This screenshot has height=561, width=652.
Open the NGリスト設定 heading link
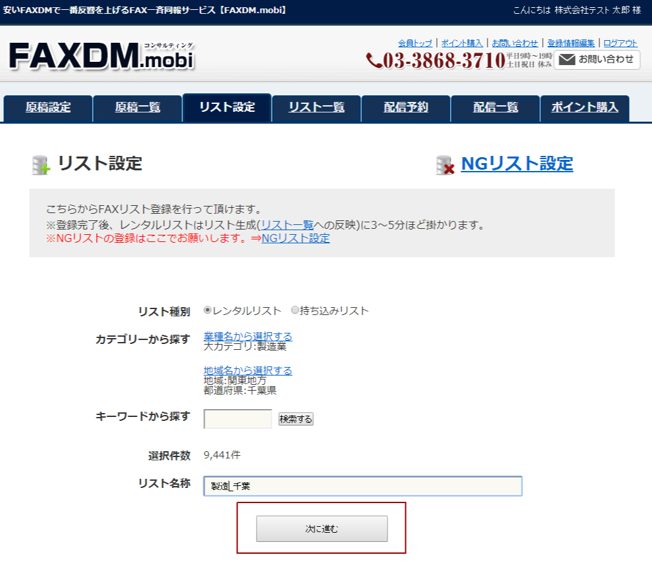pos(516,164)
